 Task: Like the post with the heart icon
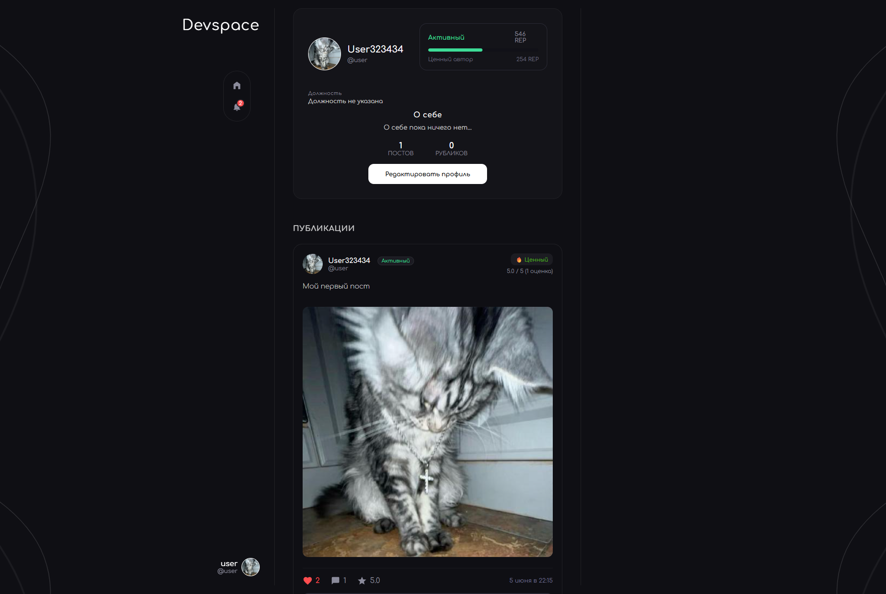click(308, 580)
